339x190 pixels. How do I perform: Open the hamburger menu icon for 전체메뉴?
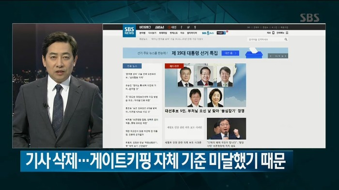(x=287, y=33)
